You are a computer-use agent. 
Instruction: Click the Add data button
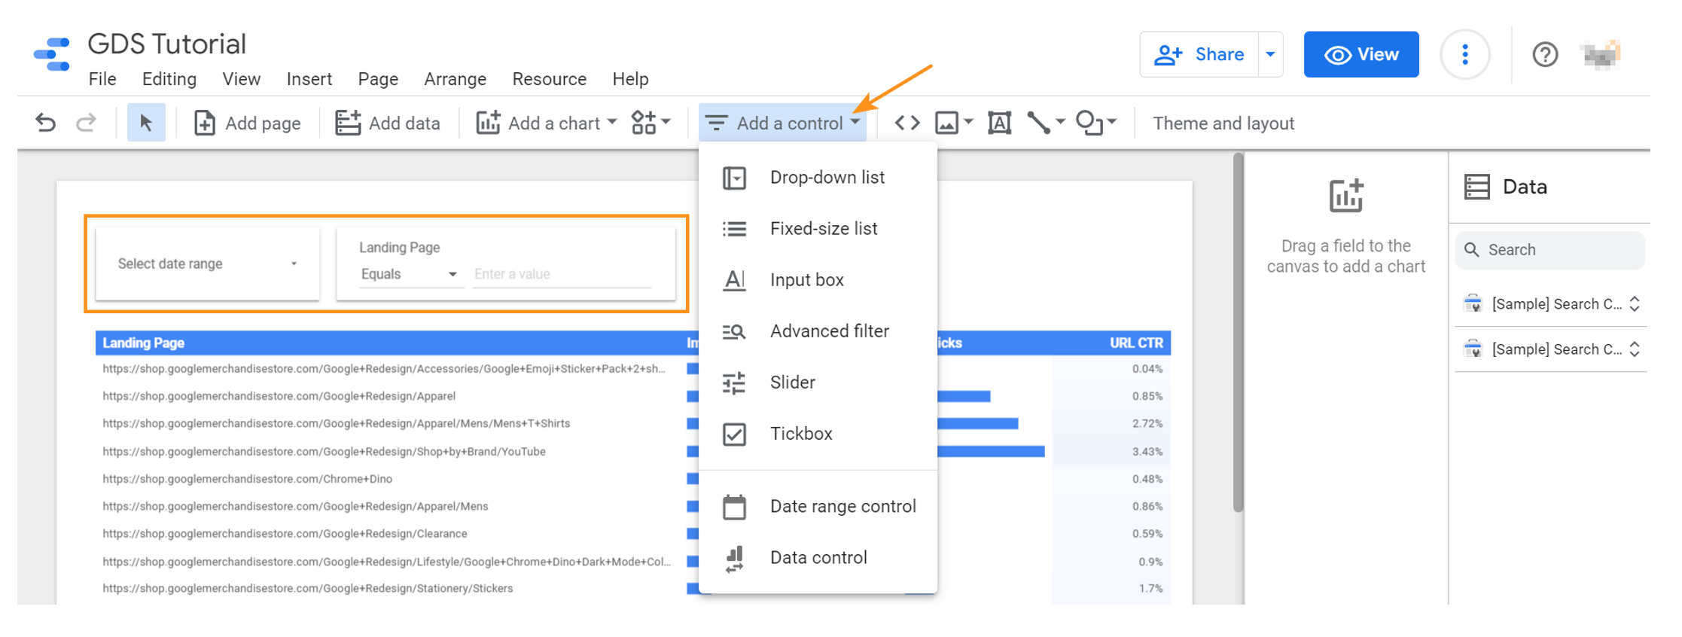tap(388, 123)
